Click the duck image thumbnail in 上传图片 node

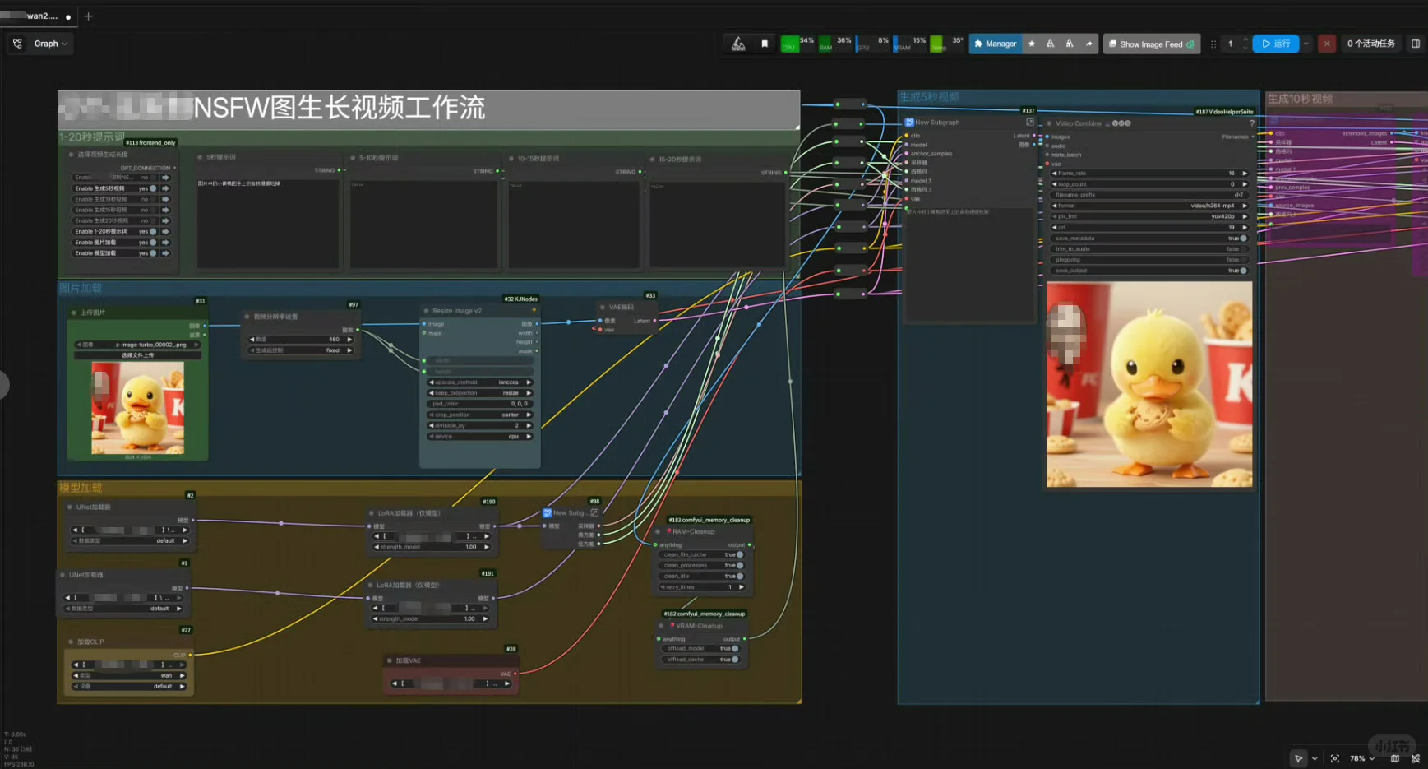coord(137,409)
